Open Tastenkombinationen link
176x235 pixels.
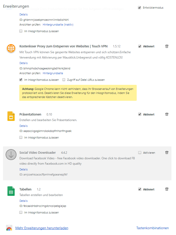152,228
